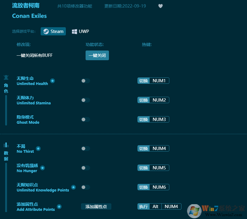Viewport: 247px width, 219px height.
Task: Select the data (数据) sidebar icon
Action: [x=6, y=145]
